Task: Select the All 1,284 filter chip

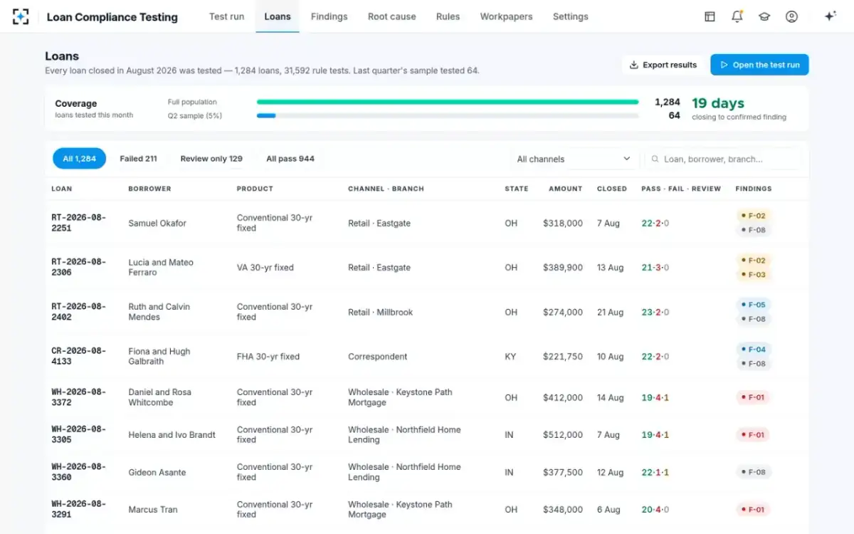Action: tap(79, 159)
